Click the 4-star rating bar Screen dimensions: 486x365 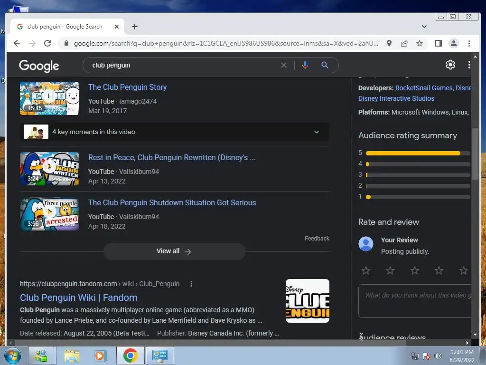(418, 164)
